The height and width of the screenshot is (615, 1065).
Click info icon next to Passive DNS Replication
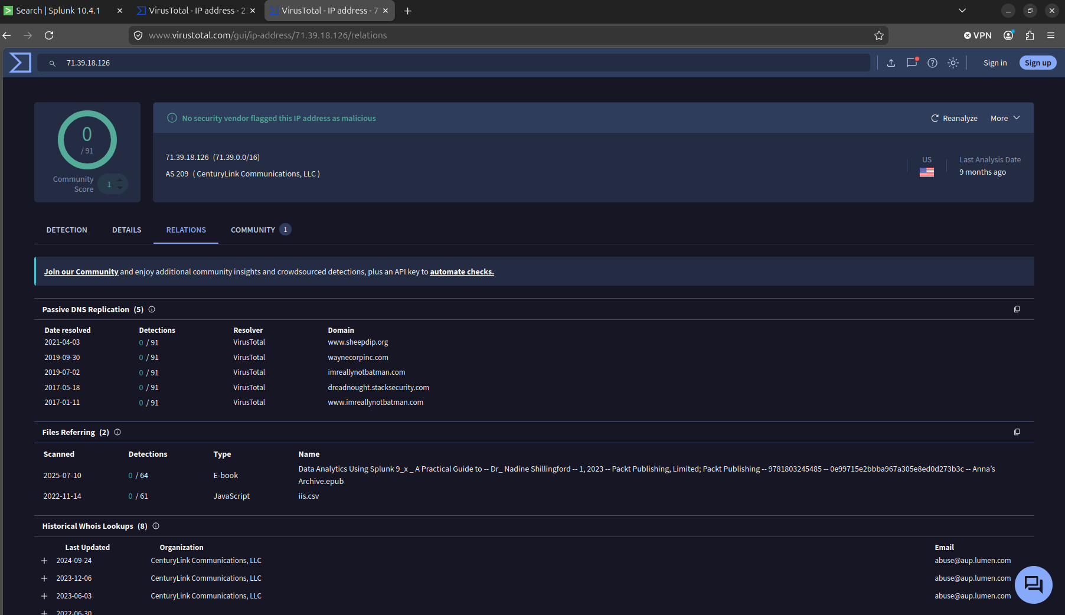152,309
